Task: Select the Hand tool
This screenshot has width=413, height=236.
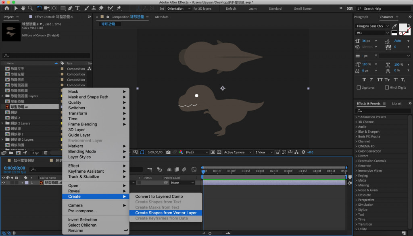Action: click(24, 8)
